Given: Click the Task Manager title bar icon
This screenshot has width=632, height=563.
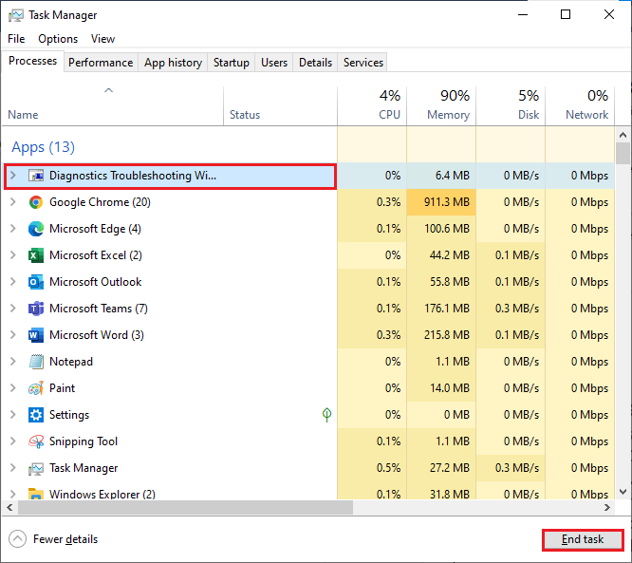Looking at the screenshot, I should tap(16, 15).
